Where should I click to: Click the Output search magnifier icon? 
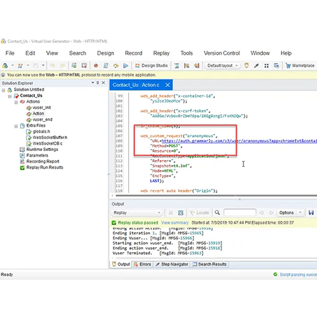pyautogui.click(x=217, y=212)
